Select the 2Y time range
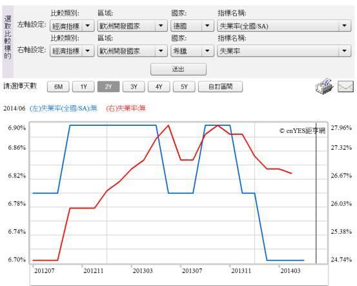This screenshot has height=286, width=357. [x=108, y=87]
